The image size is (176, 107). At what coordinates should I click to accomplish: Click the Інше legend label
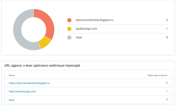79,37
